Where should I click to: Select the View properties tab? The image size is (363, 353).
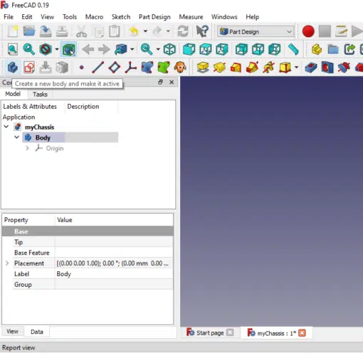(12, 332)
